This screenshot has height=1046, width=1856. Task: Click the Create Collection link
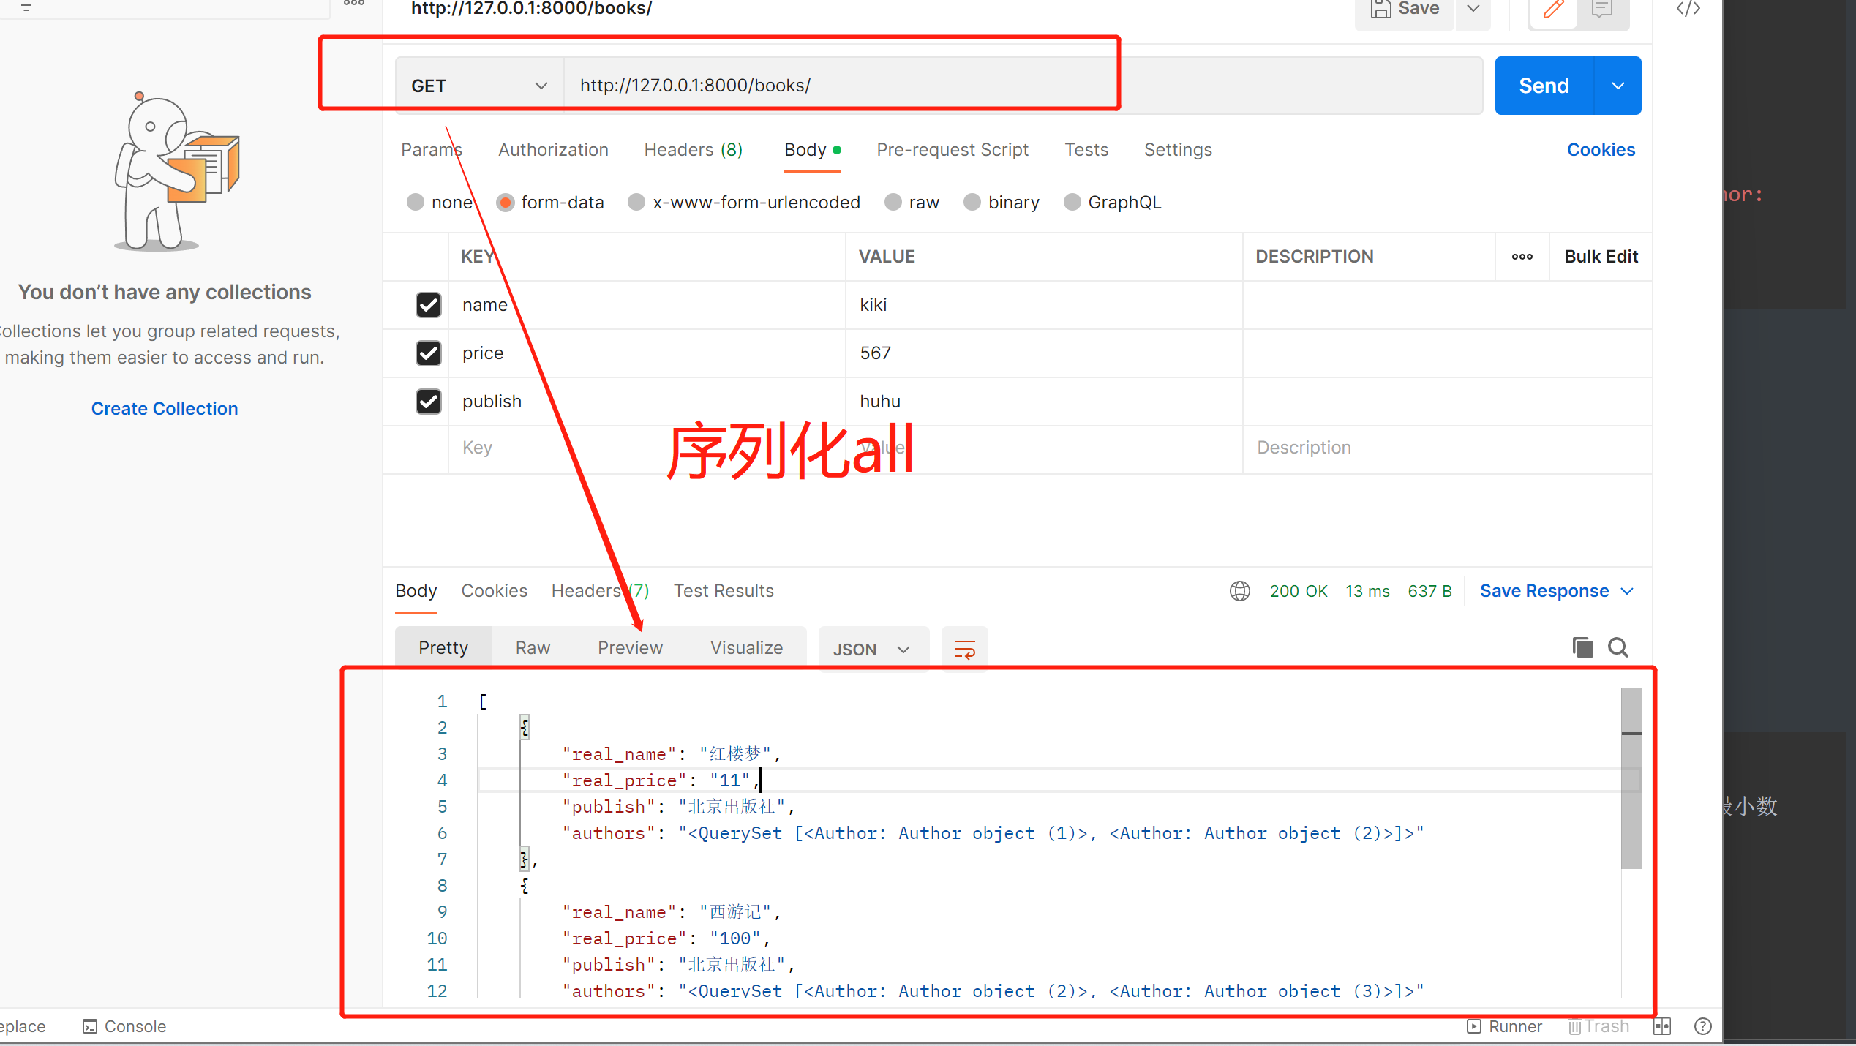165,409
